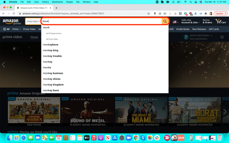Go to Prime Video Home tab
The image size is (229, 143).
tap(34, 37)
